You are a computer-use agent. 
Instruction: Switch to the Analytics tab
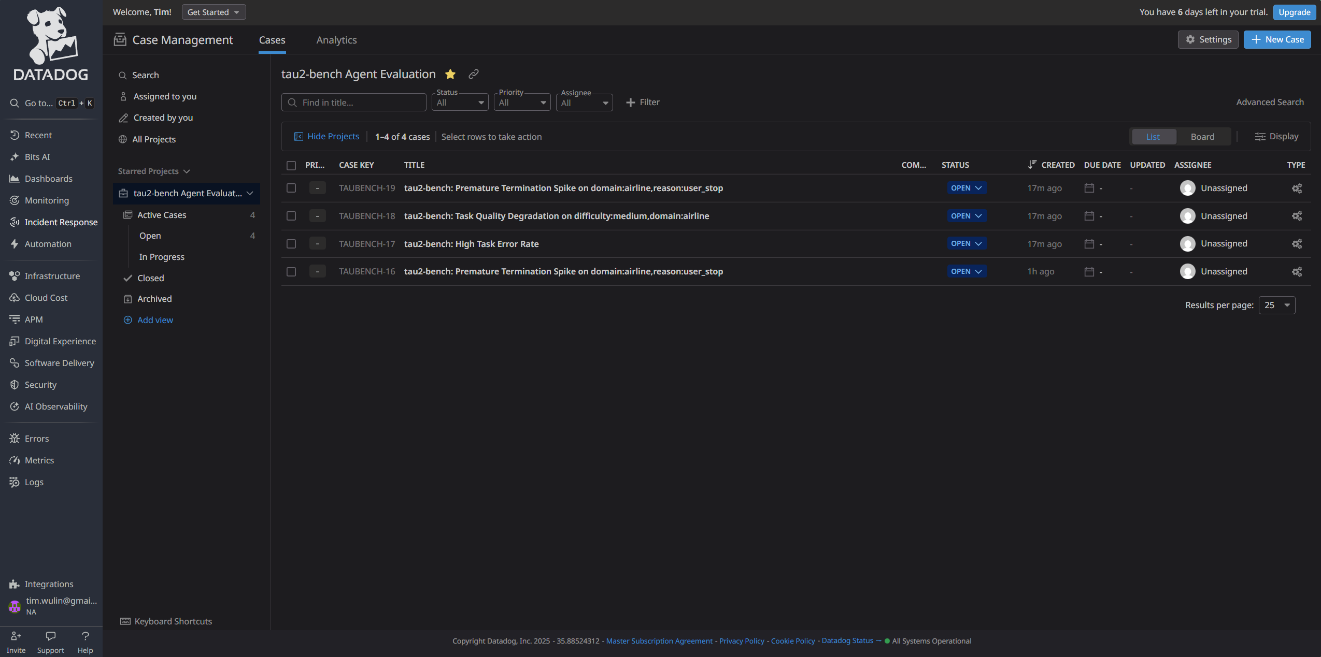click(336, 40)
